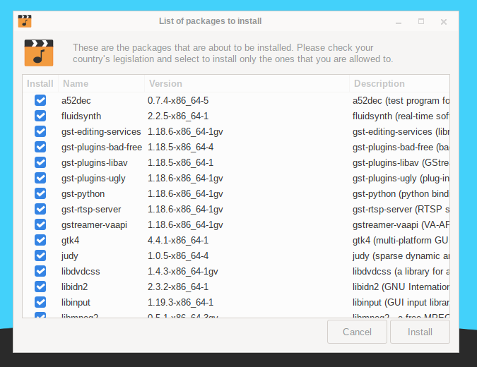
Task: Uncheck the gst-plugins-bad-free checkbox
Action: tap(40, 147)
